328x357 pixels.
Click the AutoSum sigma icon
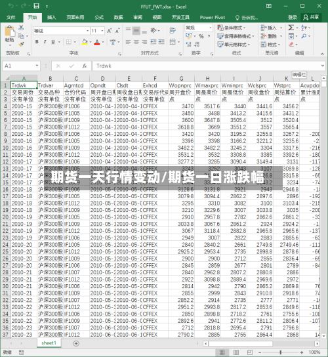pyautogui.click(x=291, y=28)
